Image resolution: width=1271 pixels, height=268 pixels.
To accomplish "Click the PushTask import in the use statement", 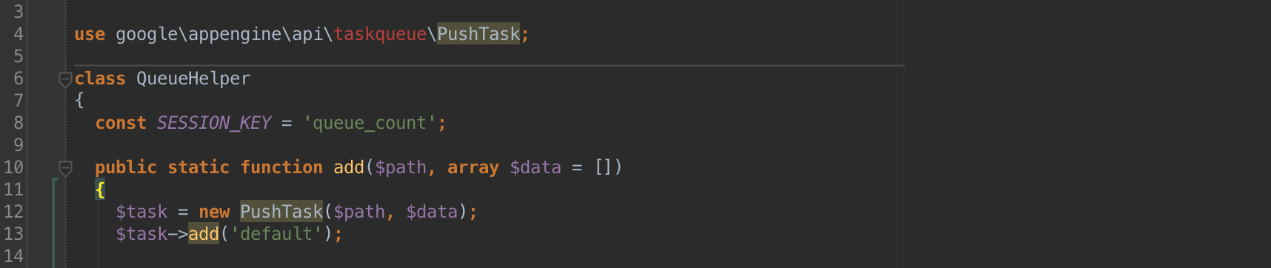I will 478,34.
